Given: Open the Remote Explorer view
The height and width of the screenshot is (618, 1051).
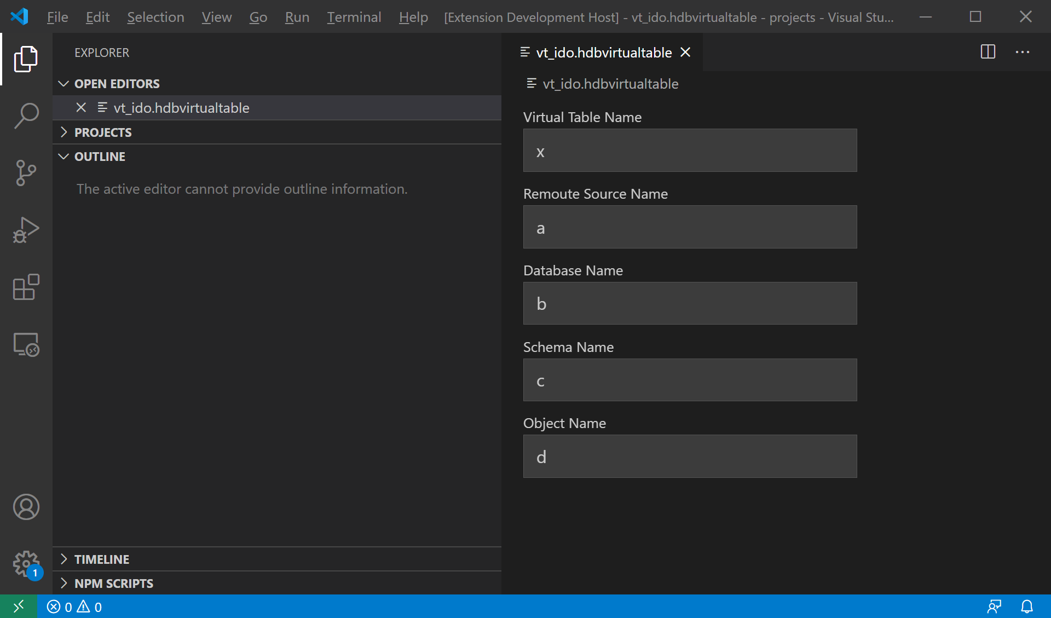Looking at the screenshot, I should pos(26,344).
